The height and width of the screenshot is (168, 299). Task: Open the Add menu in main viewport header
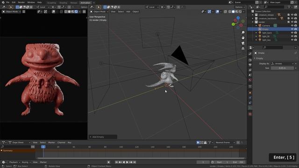[x=128, y=12]
